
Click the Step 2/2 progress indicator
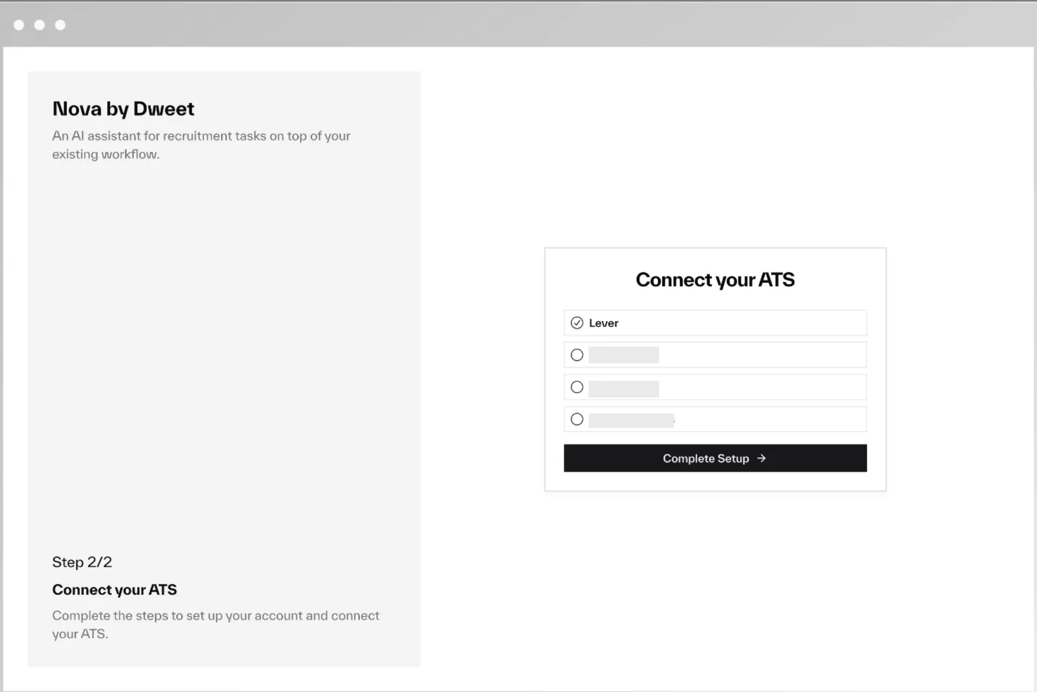(82, 562)
